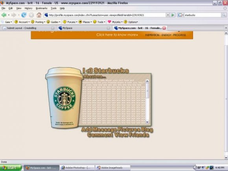Image resolution: width=228 pixels, height=171 pixels.
Task: Click the Firefox activity throbber icon
Action: coord(225,8)
